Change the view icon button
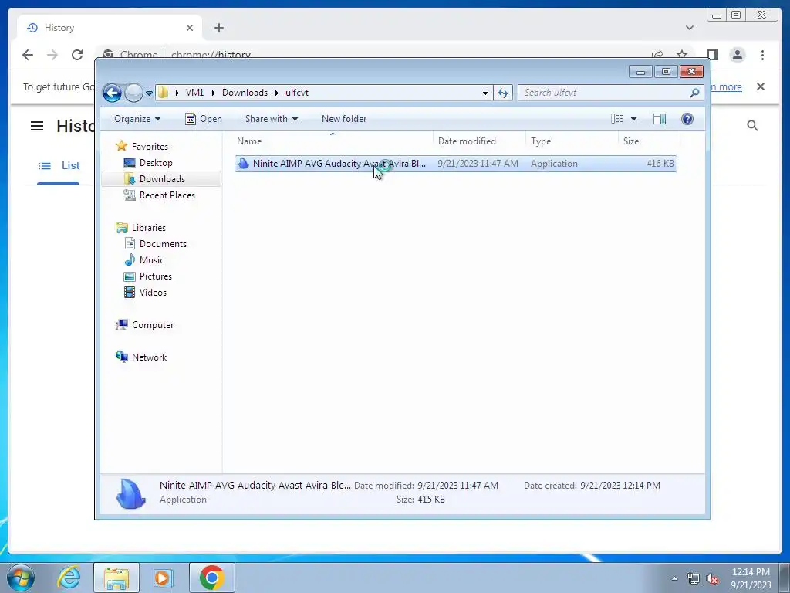The height and width of the screenshot is (593, 790). pos(617,119)
